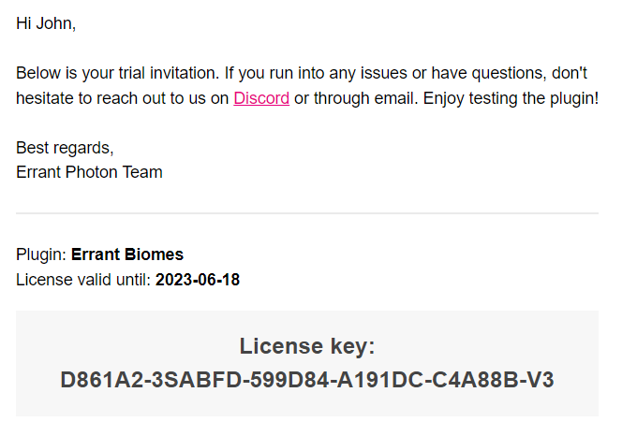Select the bold "Errant Biomes" plugin name
Screen dimensions: 637x436
[127, 254]
